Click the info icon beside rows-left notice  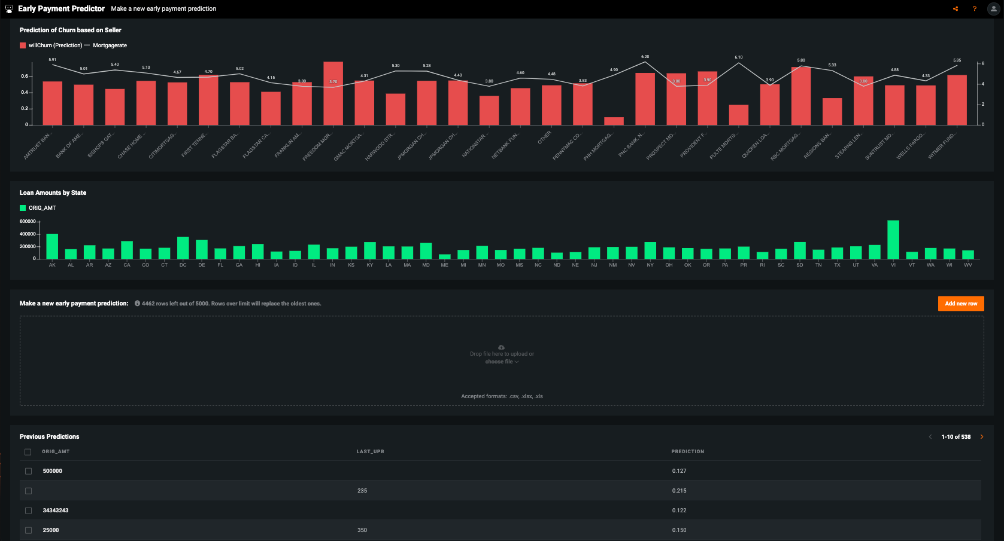137,304
